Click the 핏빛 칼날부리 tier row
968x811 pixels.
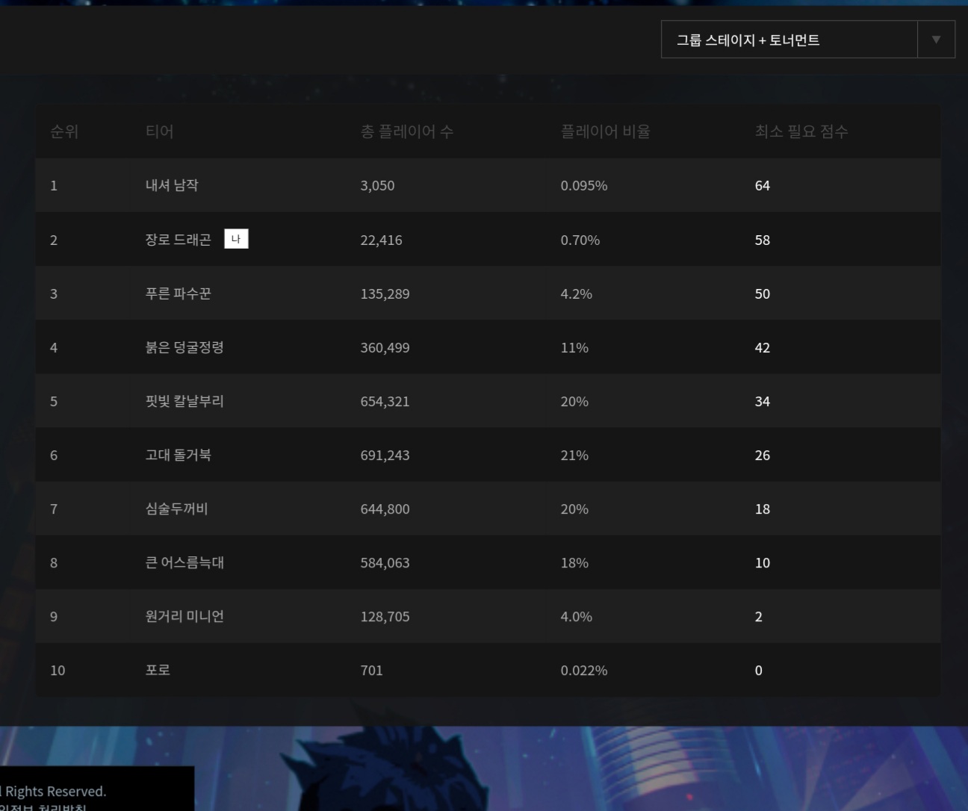tap(184, 401)
